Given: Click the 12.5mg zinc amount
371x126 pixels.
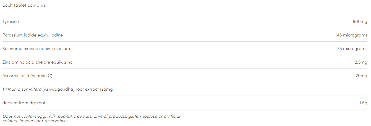Looking at the screenshot, I should click(x=360, y=62).
